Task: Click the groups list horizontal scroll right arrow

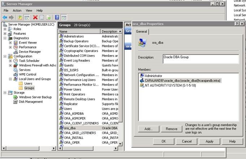Action: click(116, 148)
